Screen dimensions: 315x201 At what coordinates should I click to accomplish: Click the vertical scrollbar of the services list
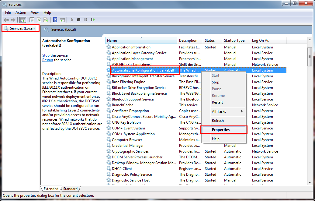coord(310,122)
